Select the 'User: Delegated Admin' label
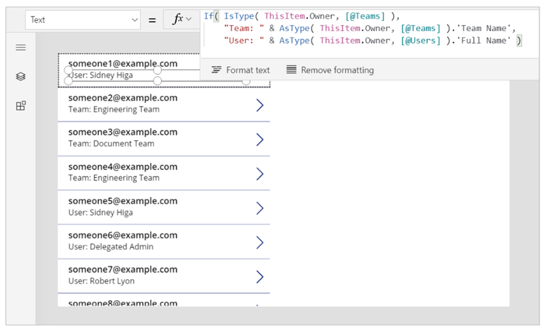This screenshot has width=548, height=332. pyautogui.click(x=111, y=247)
